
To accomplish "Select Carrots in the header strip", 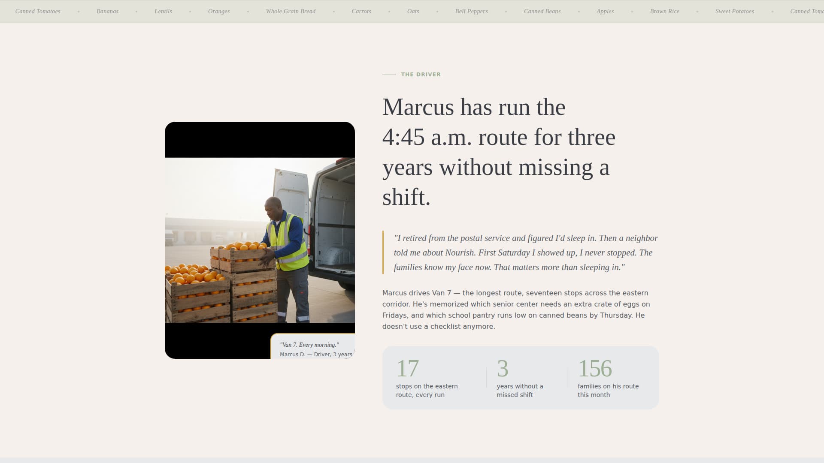I will 361,11.
